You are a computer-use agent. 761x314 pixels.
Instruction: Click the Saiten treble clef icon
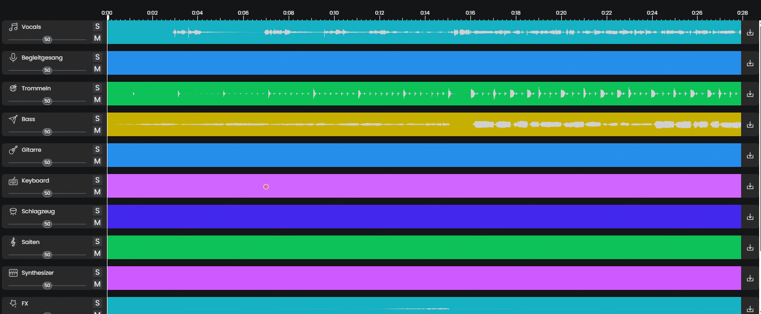13,242
